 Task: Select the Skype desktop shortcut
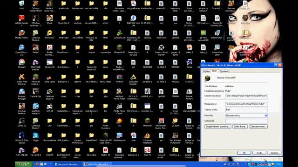point(36,137)
